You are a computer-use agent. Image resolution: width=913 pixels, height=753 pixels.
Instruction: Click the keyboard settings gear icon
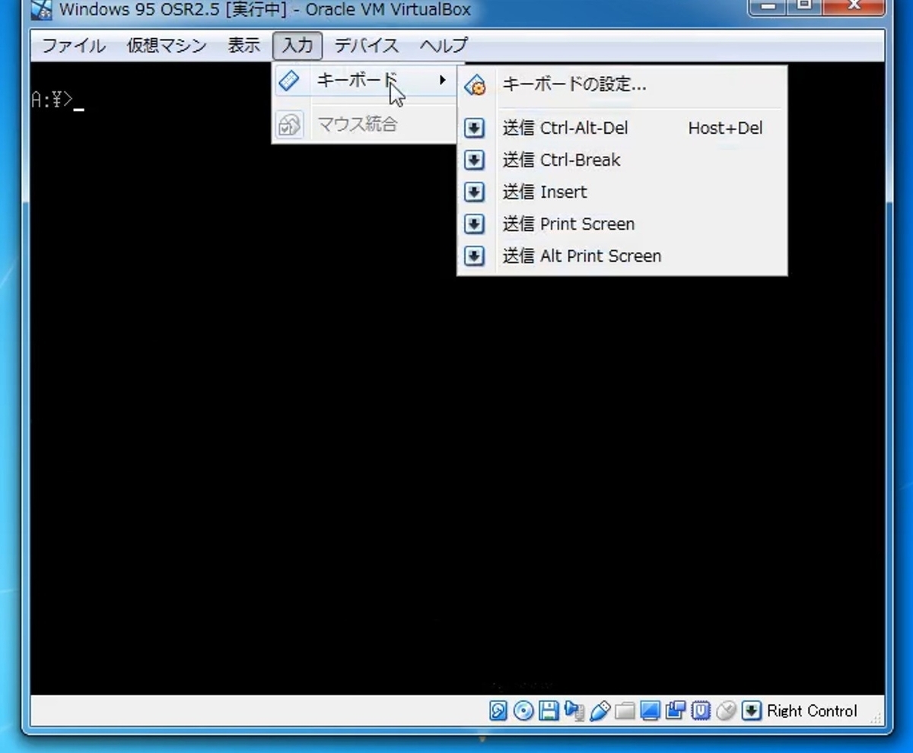pyautogui.click(x=475, y=85)
